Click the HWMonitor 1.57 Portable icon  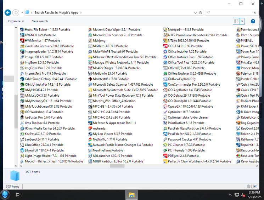[x=22, y=41]
